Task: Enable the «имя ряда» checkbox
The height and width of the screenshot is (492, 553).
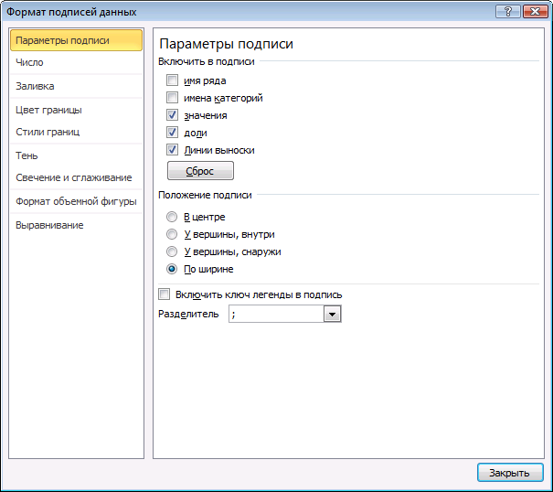Action: (172, 80)
